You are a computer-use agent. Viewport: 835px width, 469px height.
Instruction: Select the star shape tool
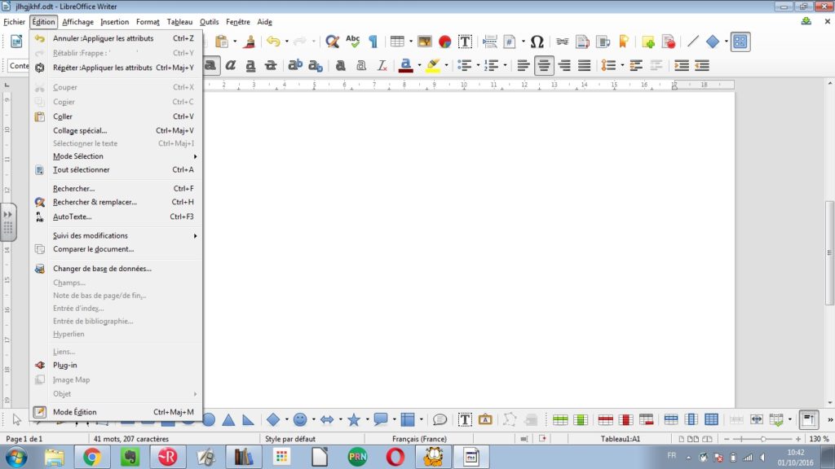(x=354, y=419)
